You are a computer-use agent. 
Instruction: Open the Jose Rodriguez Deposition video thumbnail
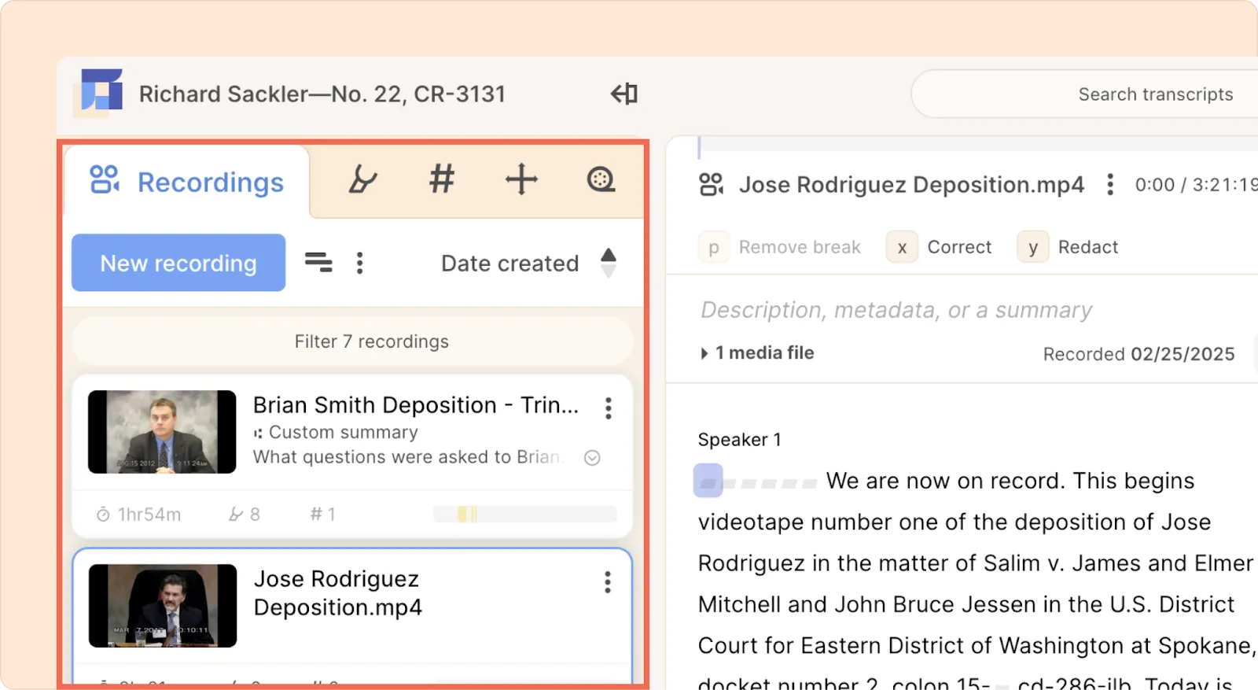pyautogui.click(x=163, y=606)
